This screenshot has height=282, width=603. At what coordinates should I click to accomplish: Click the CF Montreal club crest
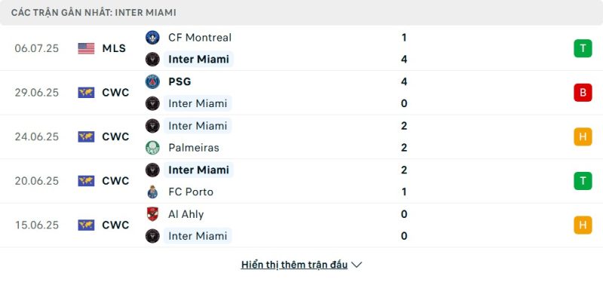click(x=152, y=37)
